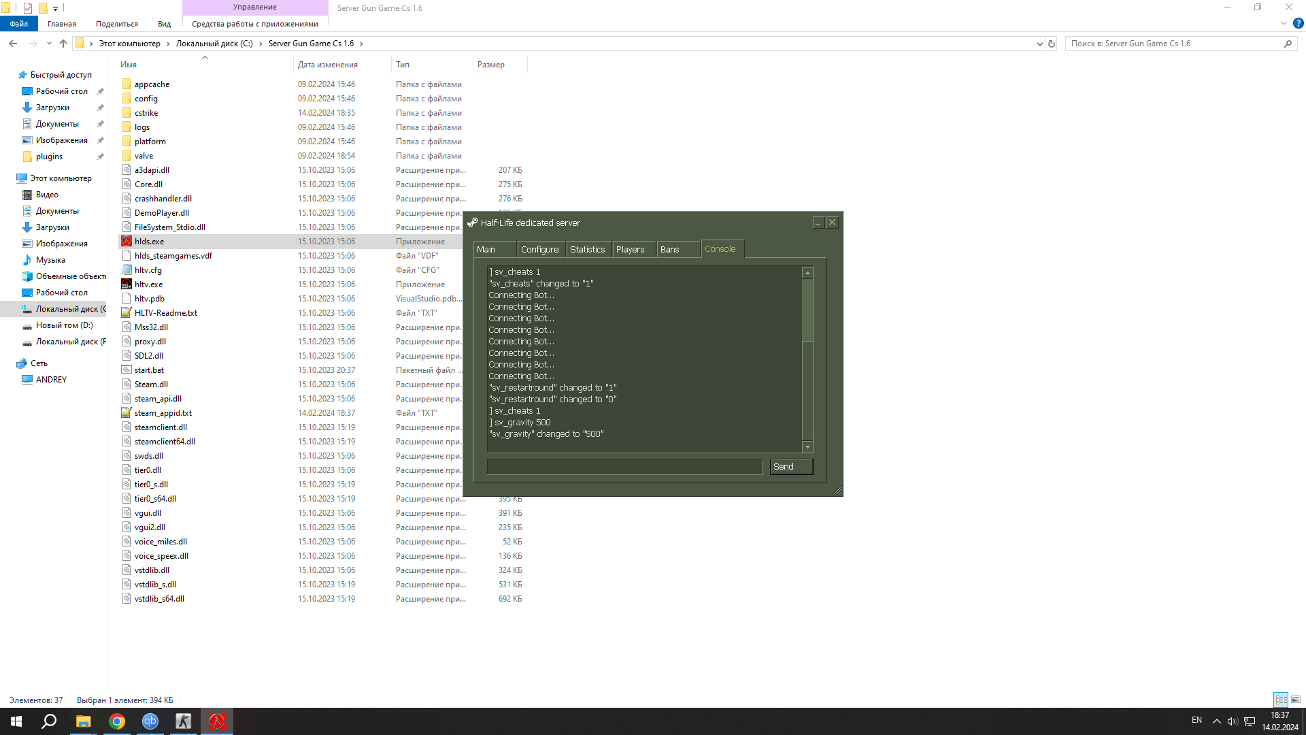
Task: Go back with the Explorer back arrow
Action: tap(13, 44)
